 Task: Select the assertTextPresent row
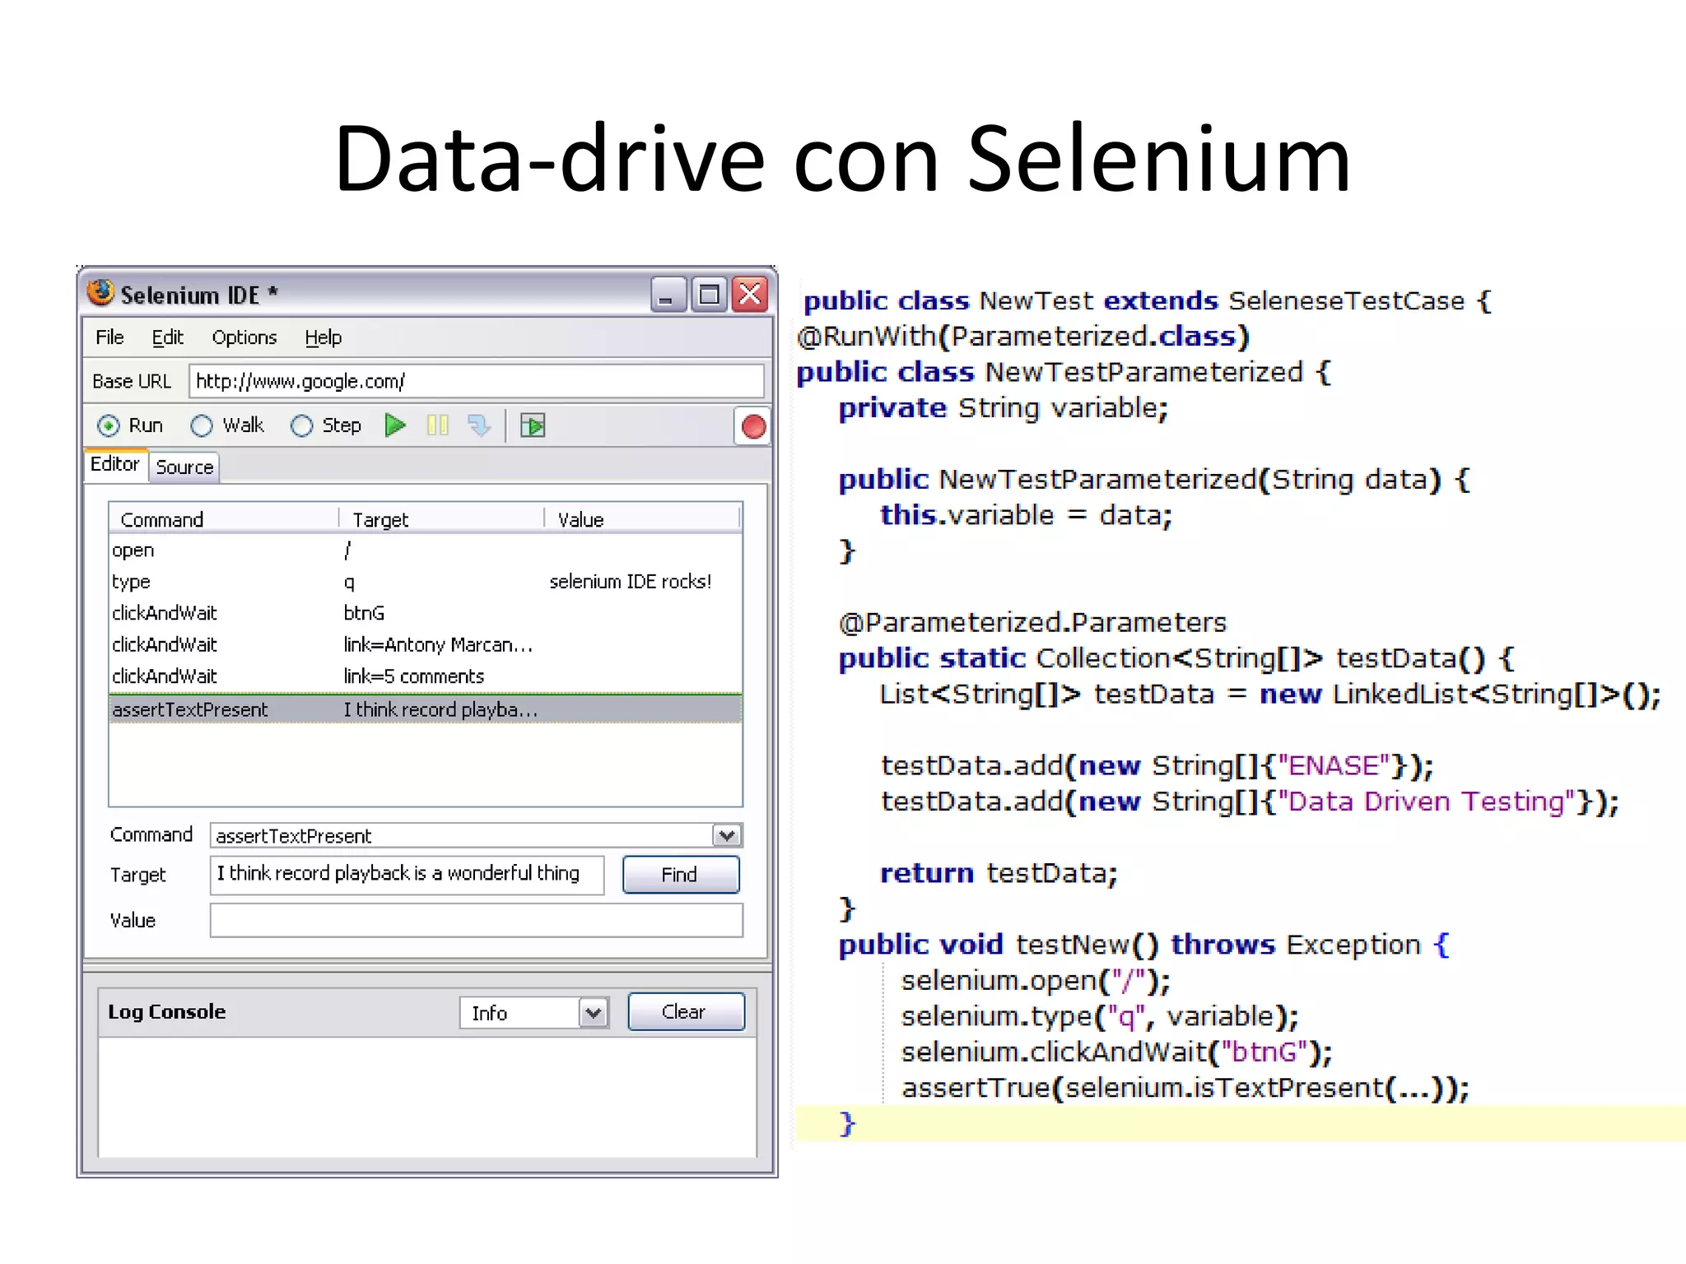426,709
